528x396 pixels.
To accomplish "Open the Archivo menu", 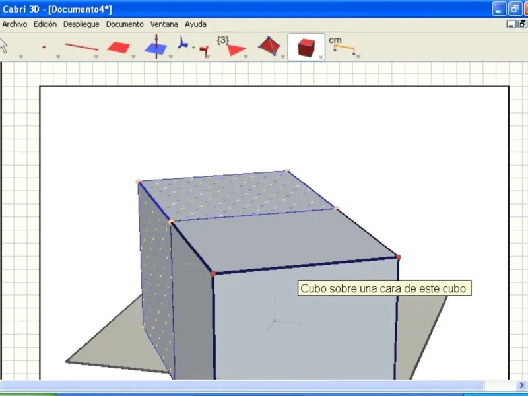I will tap(15, 24).
